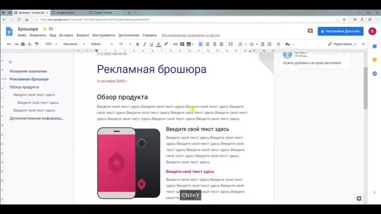The image size is (381, 214).
Task: Align text to the right
Action: coord(214,44)
